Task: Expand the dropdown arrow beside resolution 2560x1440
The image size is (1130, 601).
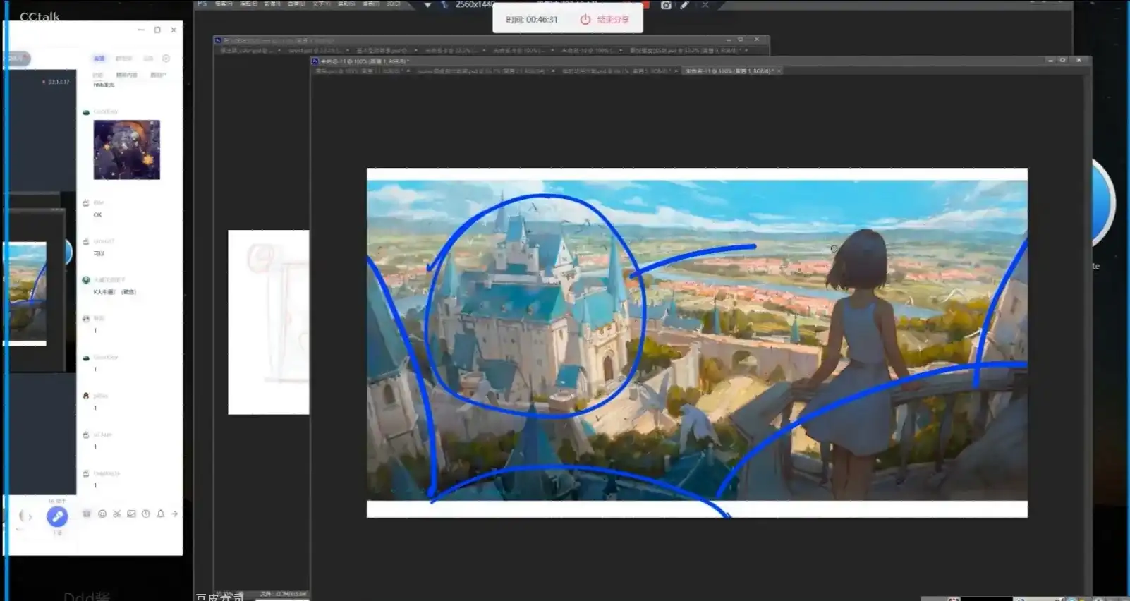Action: (x=427, y=5)
